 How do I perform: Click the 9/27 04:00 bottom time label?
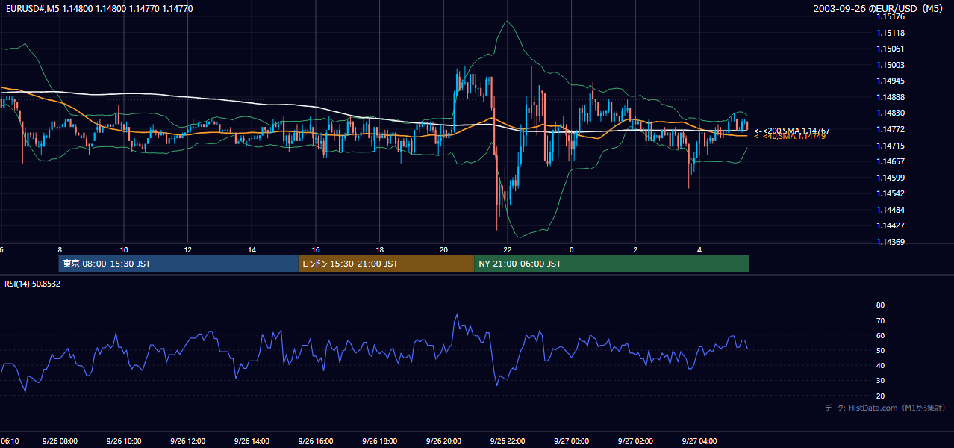[699, 441]
